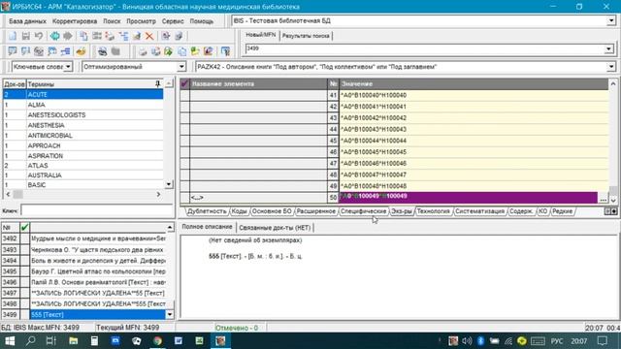Viewport: 621px width, 349px height.
Task: Toggle the checkbox for record 3492
Action: tap(24, 238)
